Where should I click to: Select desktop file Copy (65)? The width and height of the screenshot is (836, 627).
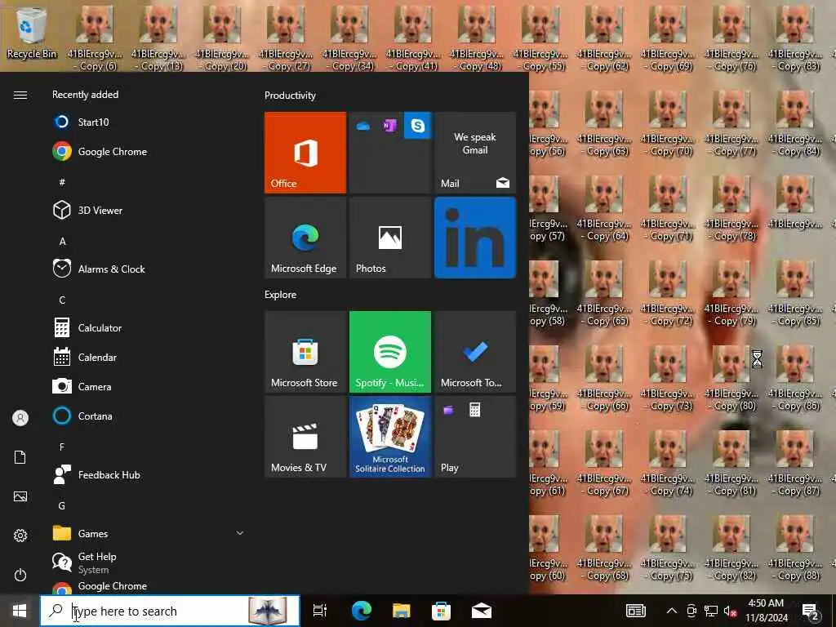603,293
